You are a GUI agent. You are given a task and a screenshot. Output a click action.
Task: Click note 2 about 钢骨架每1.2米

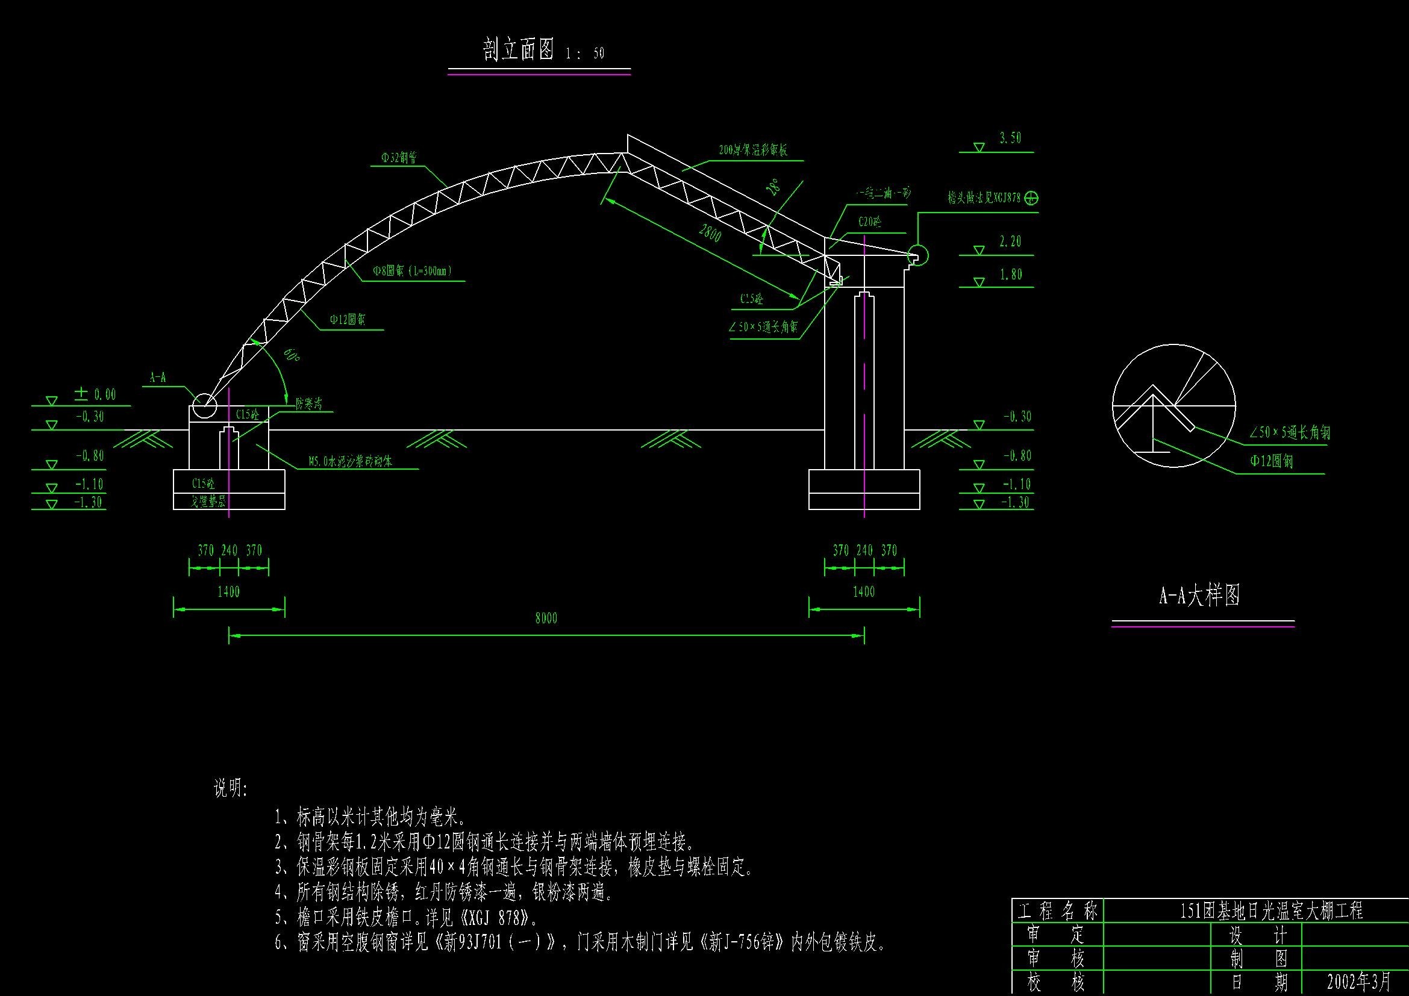click(485, 842)
